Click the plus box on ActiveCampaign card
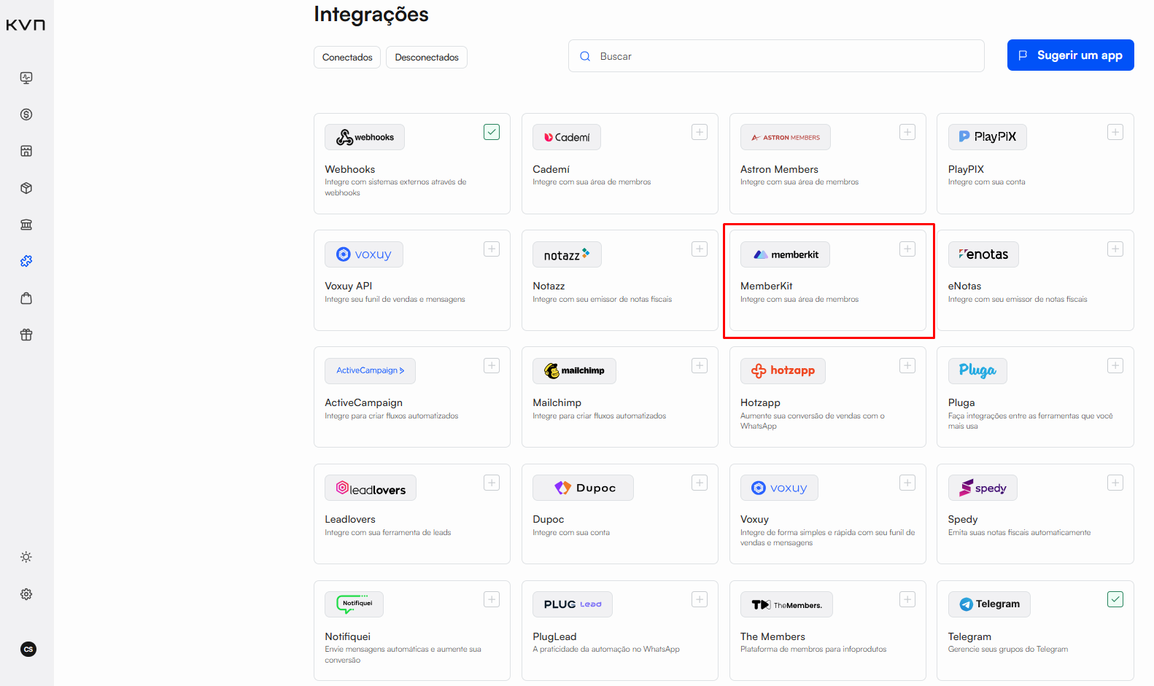Viewport: 1154px width, 686px height. click(x=492, y=366)
